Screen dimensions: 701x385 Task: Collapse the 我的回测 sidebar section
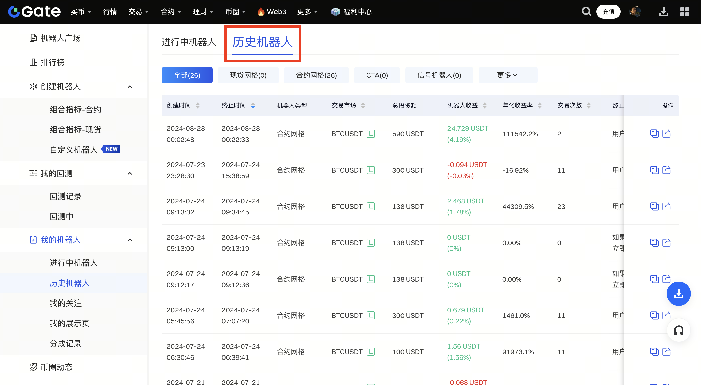(x=130, y=173)
